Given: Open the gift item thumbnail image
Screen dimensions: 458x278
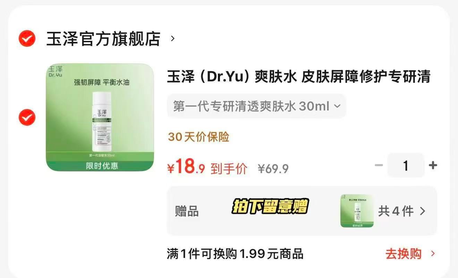Looking at the screenshot, I should pyautogui.click(x=357, y=211).
